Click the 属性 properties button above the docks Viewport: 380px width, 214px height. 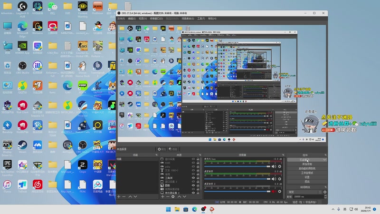pyautogui.click(x=161, y=149)
